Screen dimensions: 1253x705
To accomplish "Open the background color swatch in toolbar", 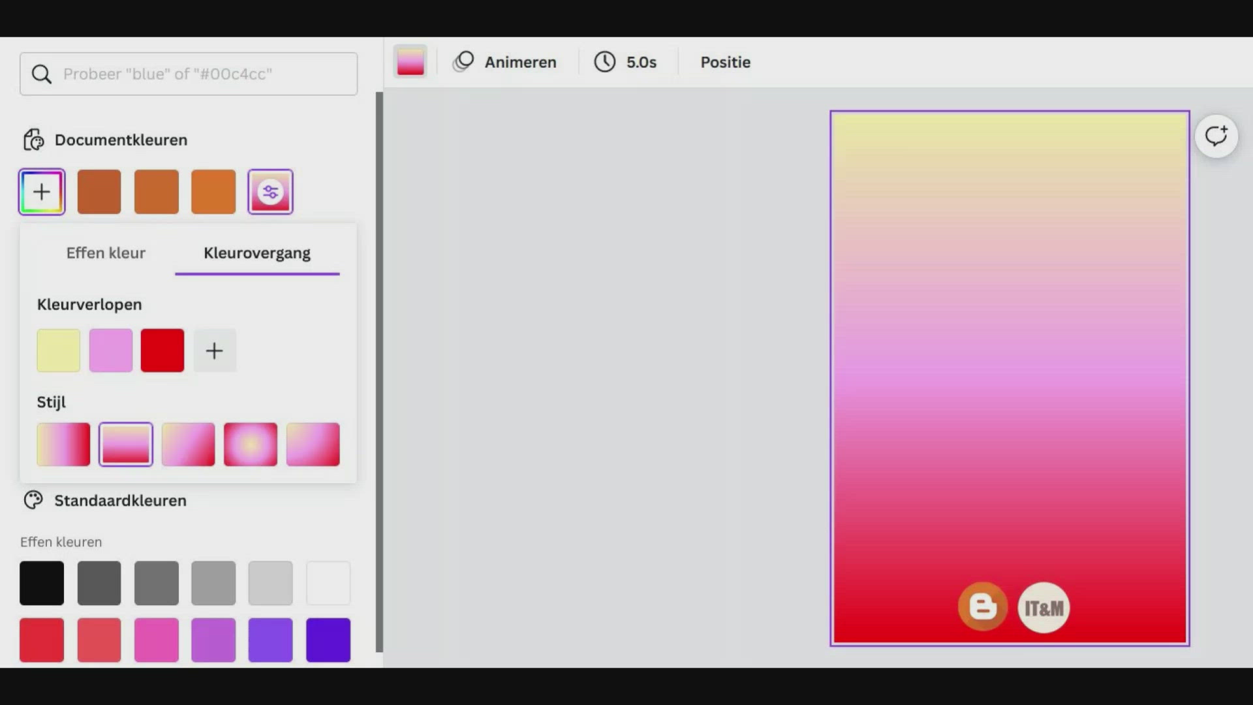I will coord(410,62).
